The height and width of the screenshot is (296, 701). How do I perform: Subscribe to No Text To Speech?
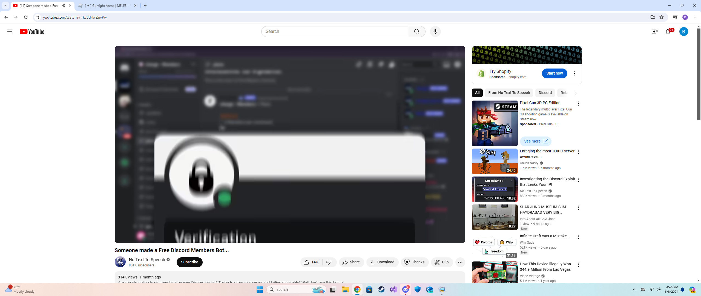[x=189, y=262]
